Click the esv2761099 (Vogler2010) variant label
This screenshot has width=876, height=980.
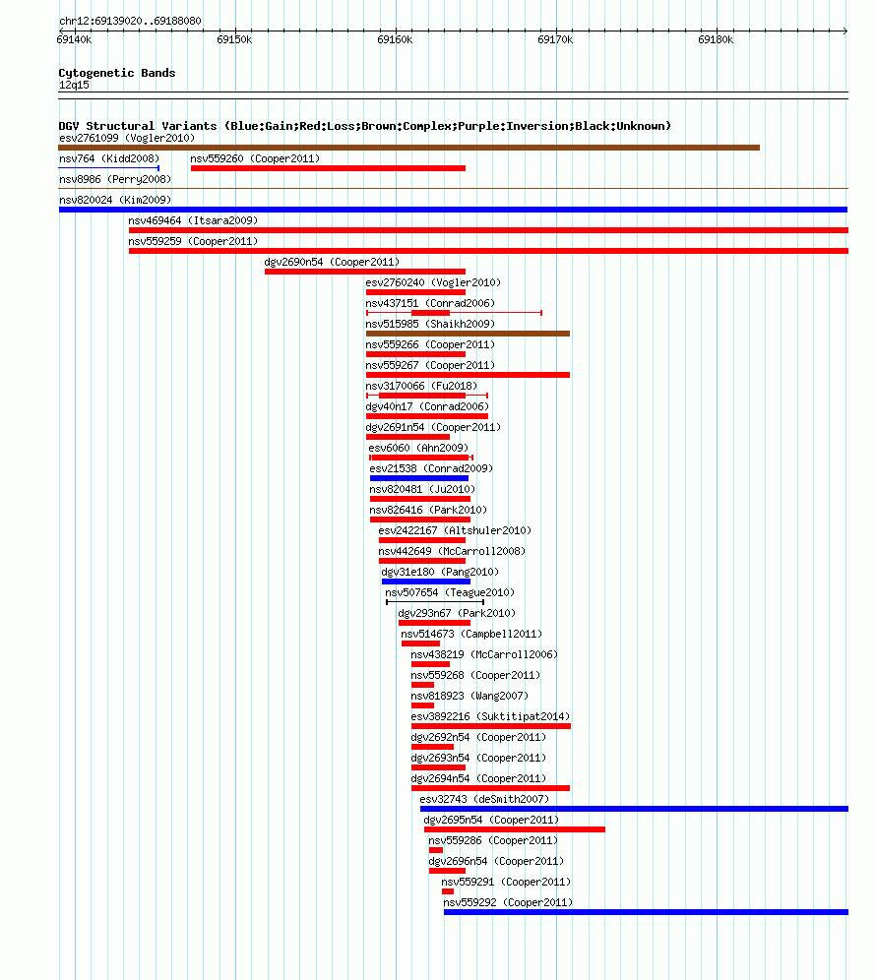point(127,138)
